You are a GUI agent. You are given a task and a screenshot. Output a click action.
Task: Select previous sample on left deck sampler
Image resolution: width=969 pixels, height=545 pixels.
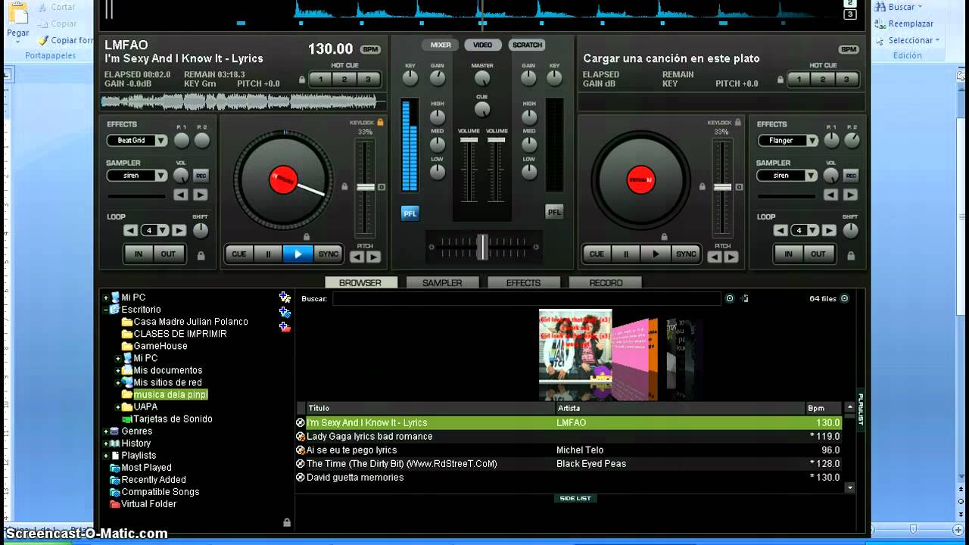tap(180, 195)
